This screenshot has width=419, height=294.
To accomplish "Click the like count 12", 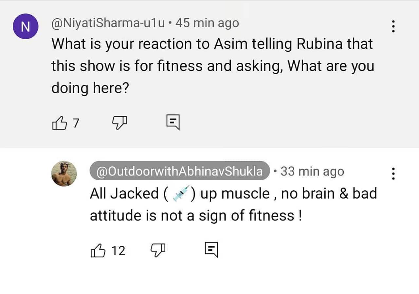I will coord(118,251).
